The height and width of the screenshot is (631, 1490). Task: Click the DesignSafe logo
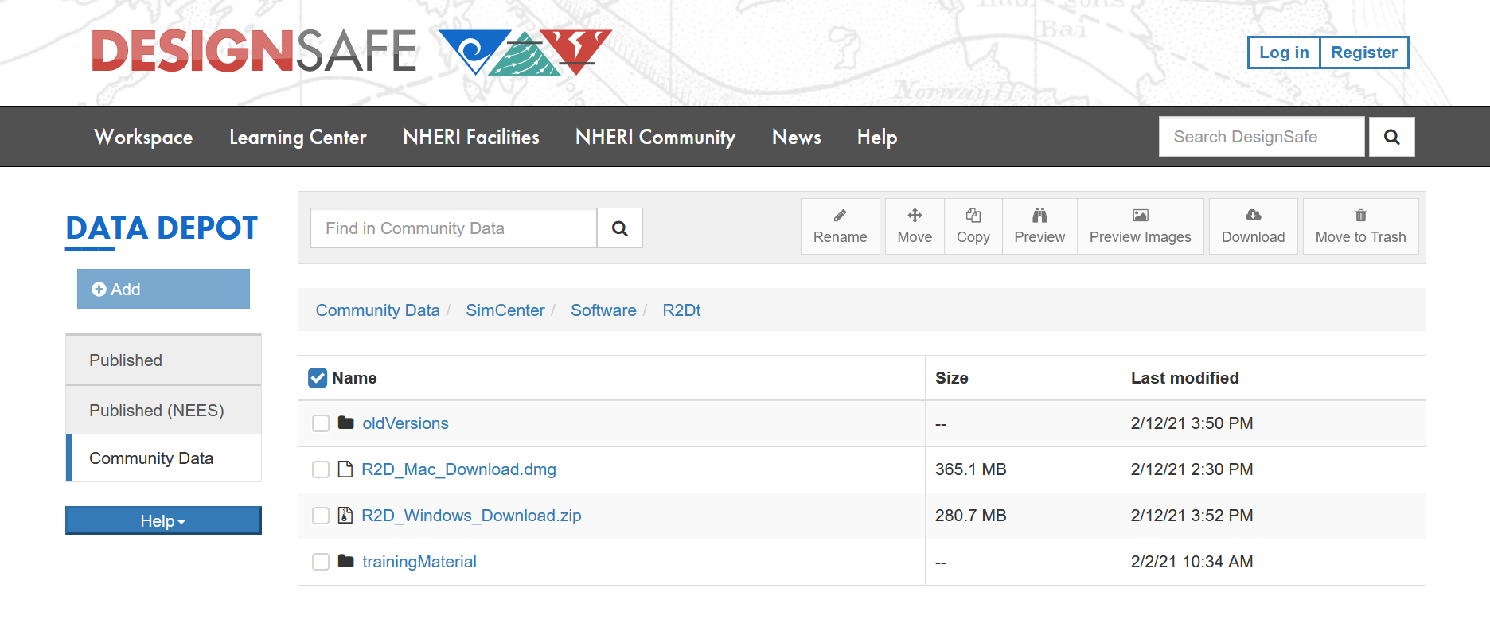point(254,51)
